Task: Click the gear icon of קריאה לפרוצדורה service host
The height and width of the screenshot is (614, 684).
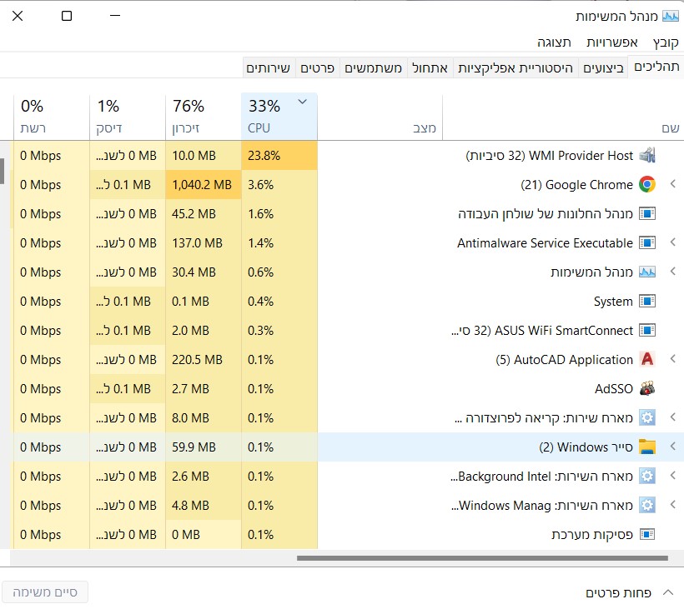Action: point(647,417)
